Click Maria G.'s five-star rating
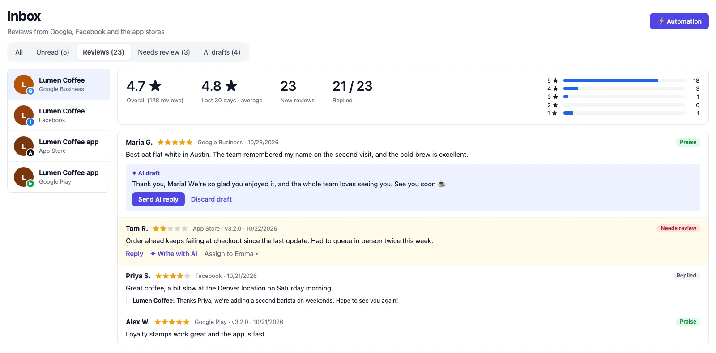This screenshot has height=353, width=716. [175, 143]
